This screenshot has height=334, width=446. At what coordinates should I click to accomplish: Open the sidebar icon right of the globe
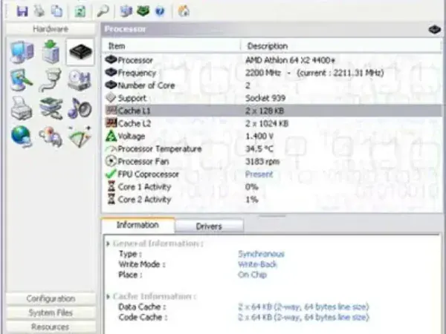coord(51,137)
